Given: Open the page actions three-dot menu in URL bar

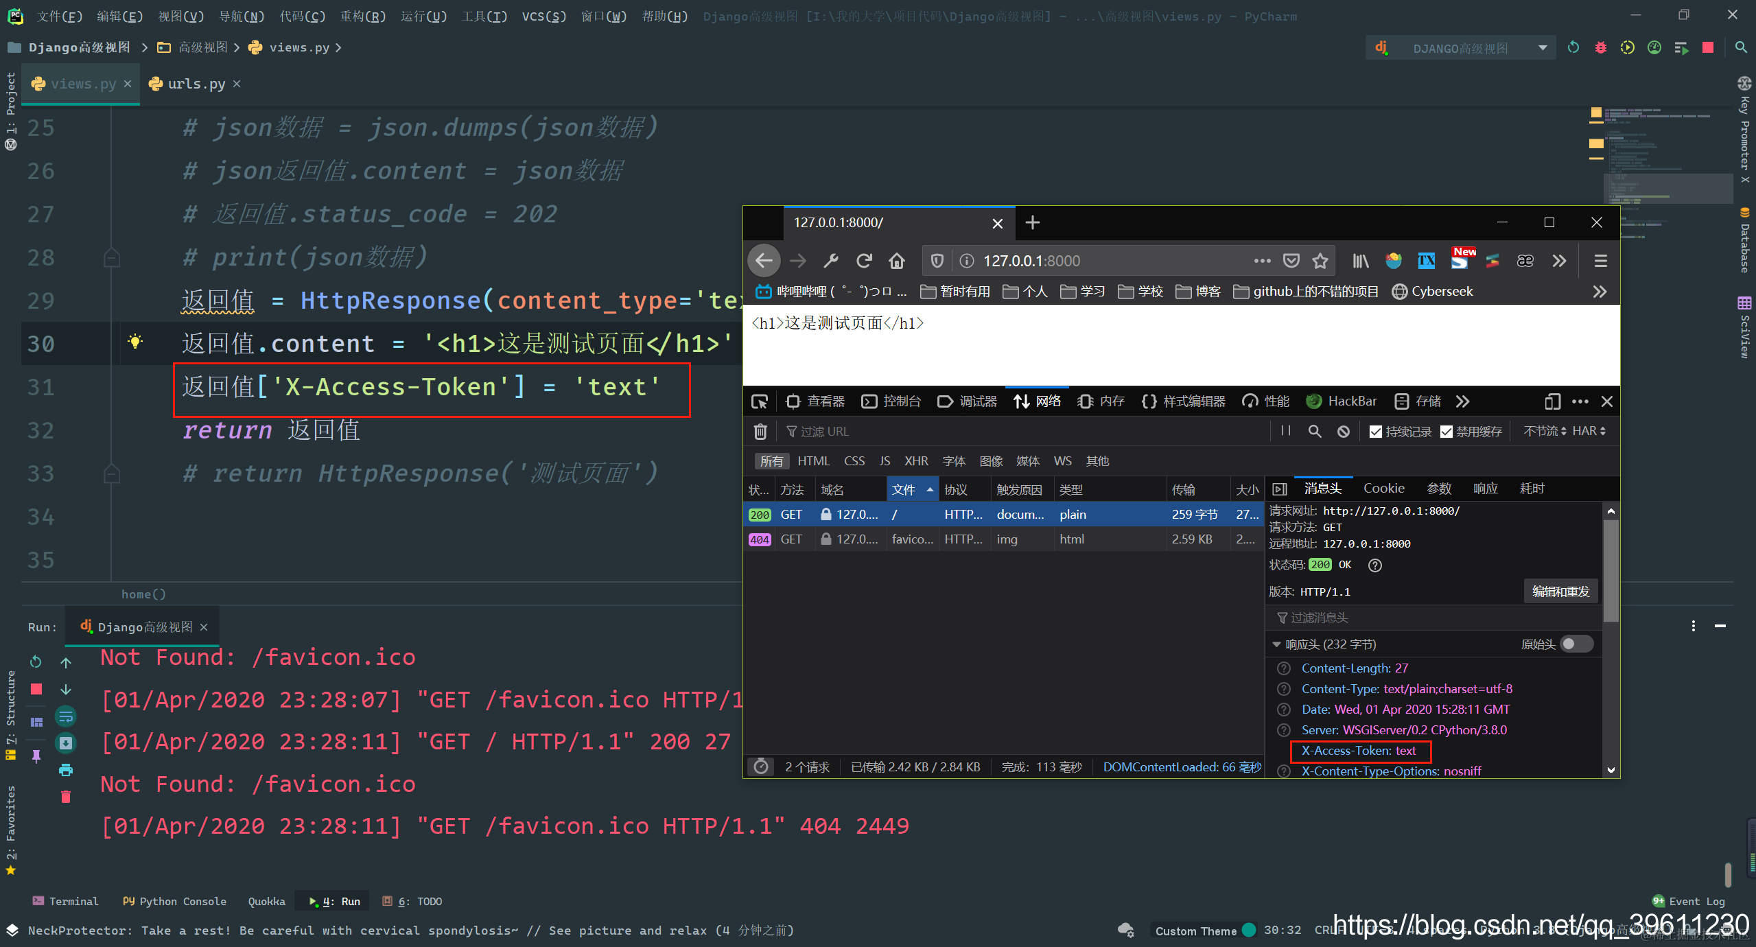Looking at the screenshot, I should 1262,261.
